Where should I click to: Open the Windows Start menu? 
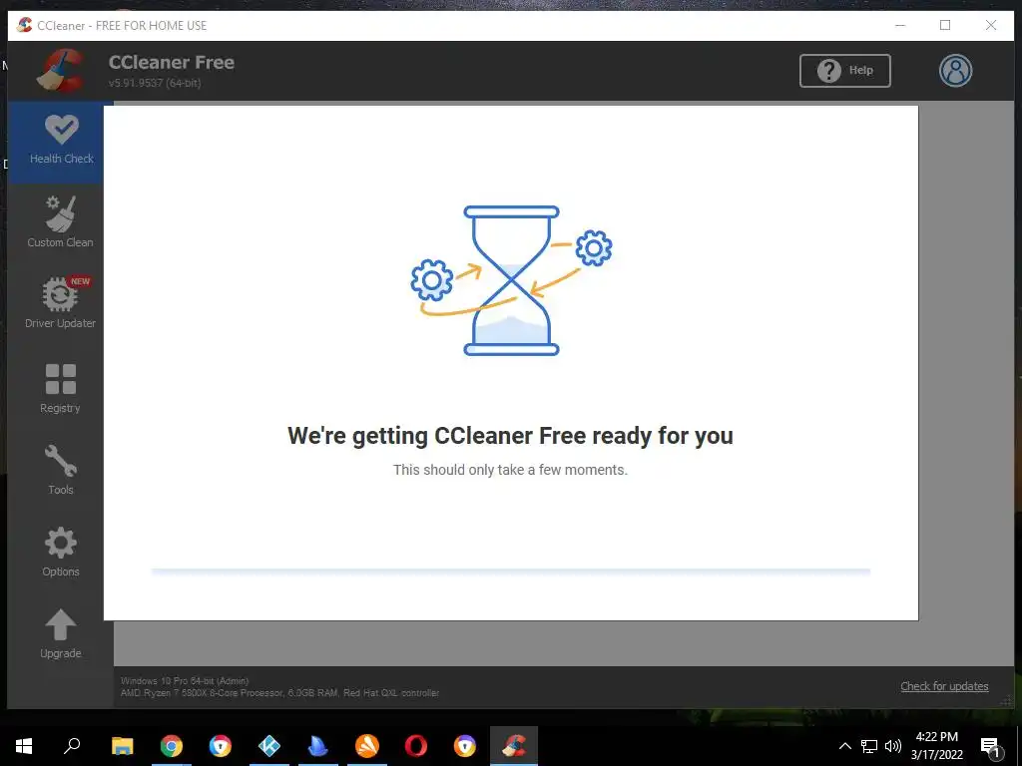point(24,746)
